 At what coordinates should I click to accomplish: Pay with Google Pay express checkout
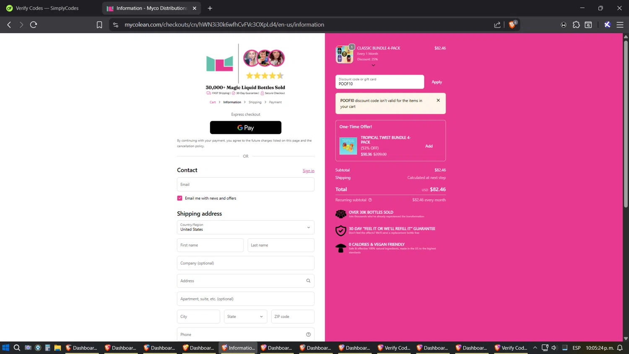coord(246,128)
